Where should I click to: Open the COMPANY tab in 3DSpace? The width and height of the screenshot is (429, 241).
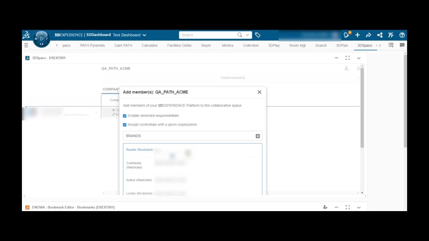pyautogui.click(x=111, y=89)
